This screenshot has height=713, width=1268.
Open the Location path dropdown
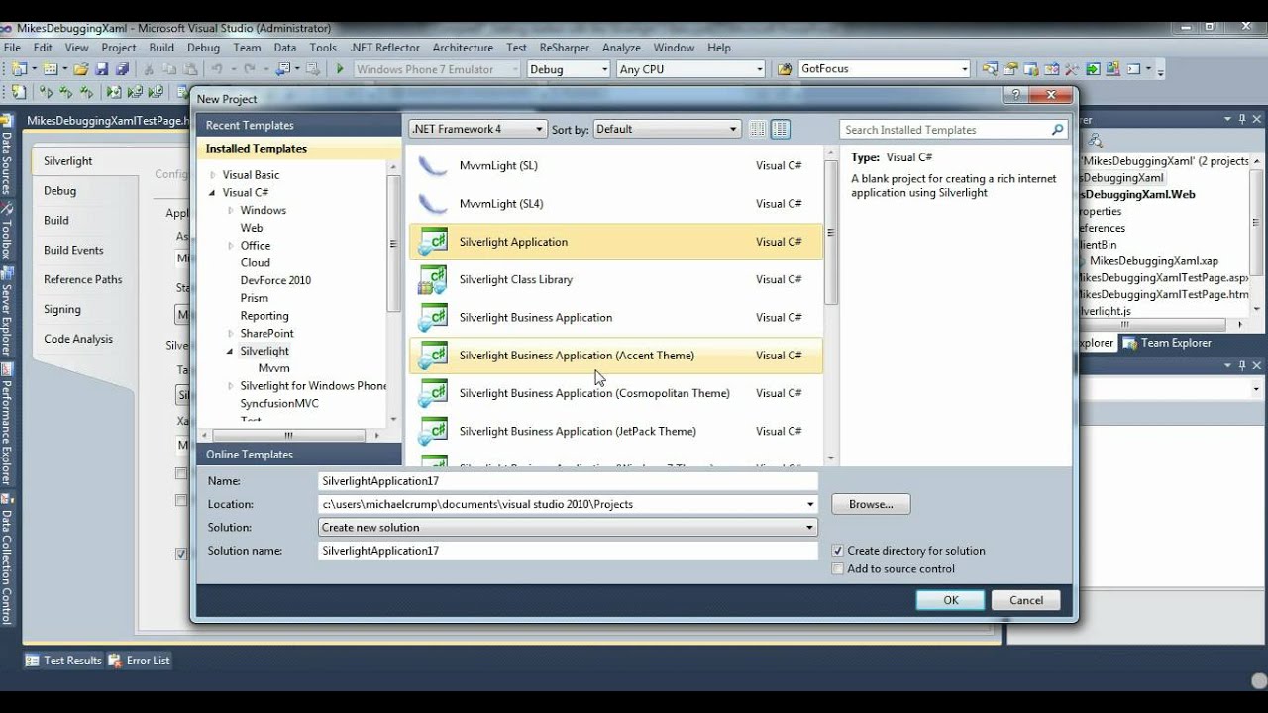810,504
